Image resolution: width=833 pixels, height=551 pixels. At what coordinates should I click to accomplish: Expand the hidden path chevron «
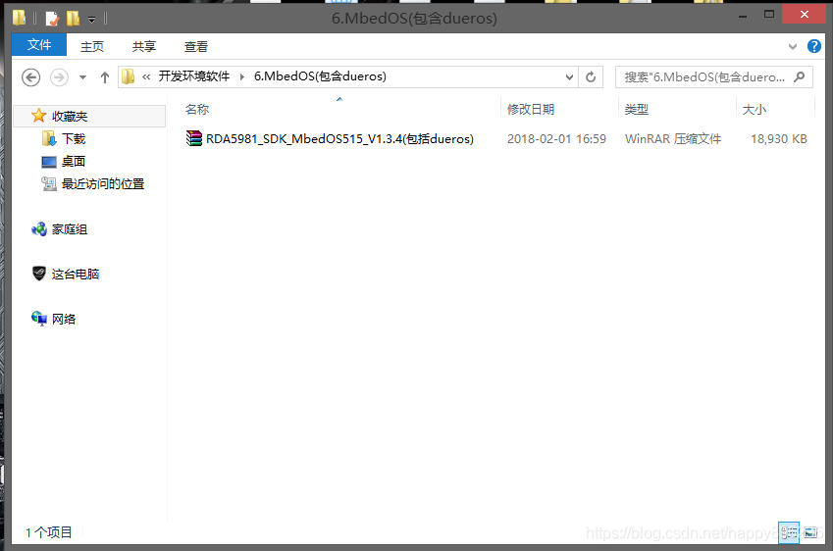tap(146, 77)
